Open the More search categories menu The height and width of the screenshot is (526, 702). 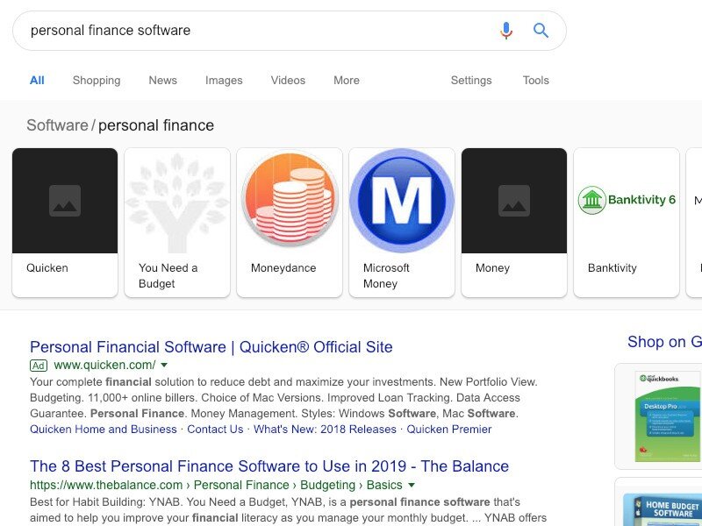347,81
